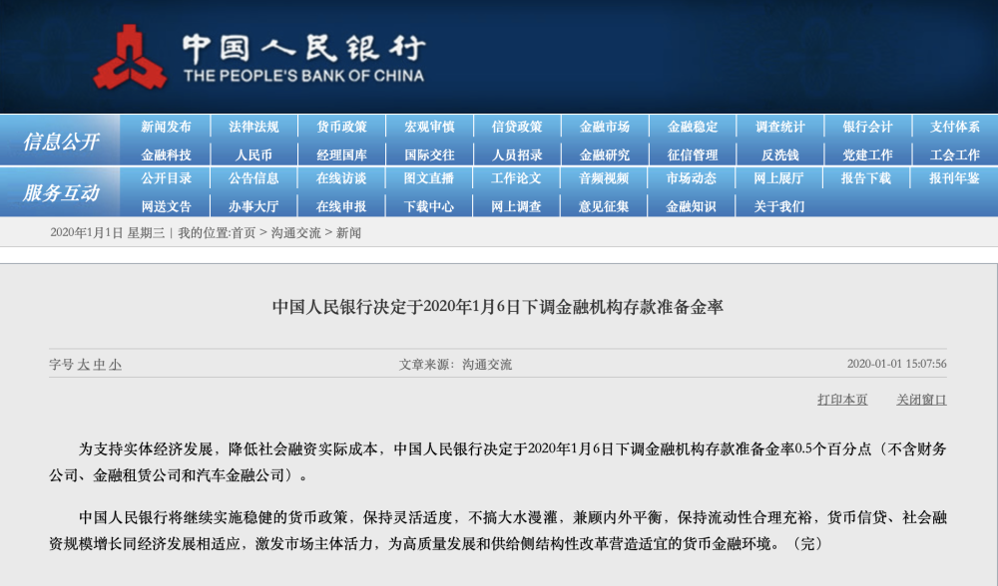Viewport: 998px width, 586px height.
Task: Click the 信息公开 section header
Action: click(x=61, y=142)
